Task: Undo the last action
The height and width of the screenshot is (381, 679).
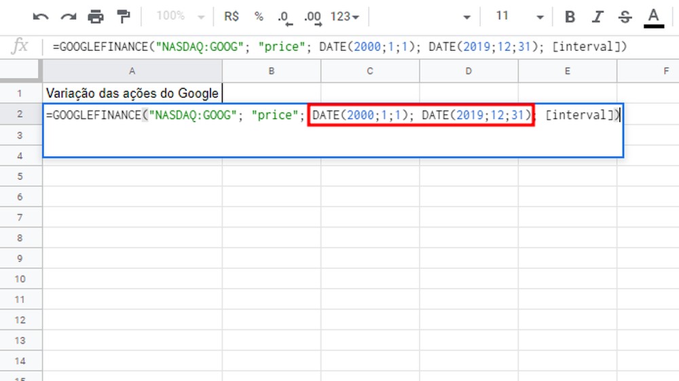Action: pos(41,17)
